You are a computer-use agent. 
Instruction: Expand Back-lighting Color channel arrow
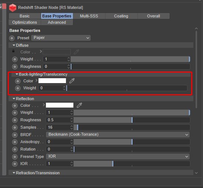[36, 80]
